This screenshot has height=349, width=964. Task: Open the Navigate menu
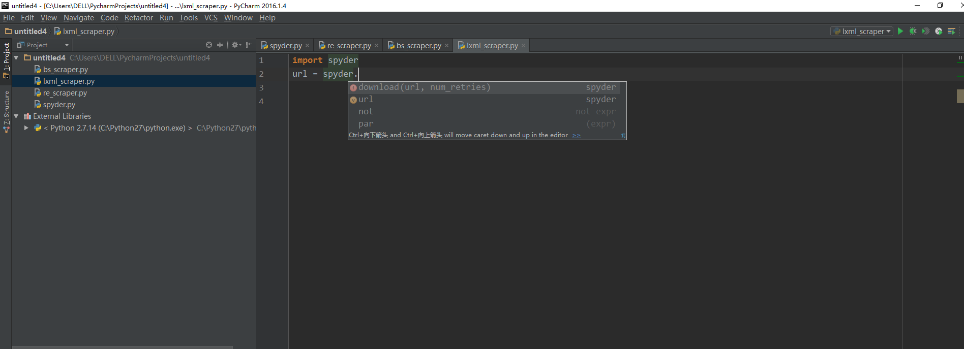(x=79, y=18)
